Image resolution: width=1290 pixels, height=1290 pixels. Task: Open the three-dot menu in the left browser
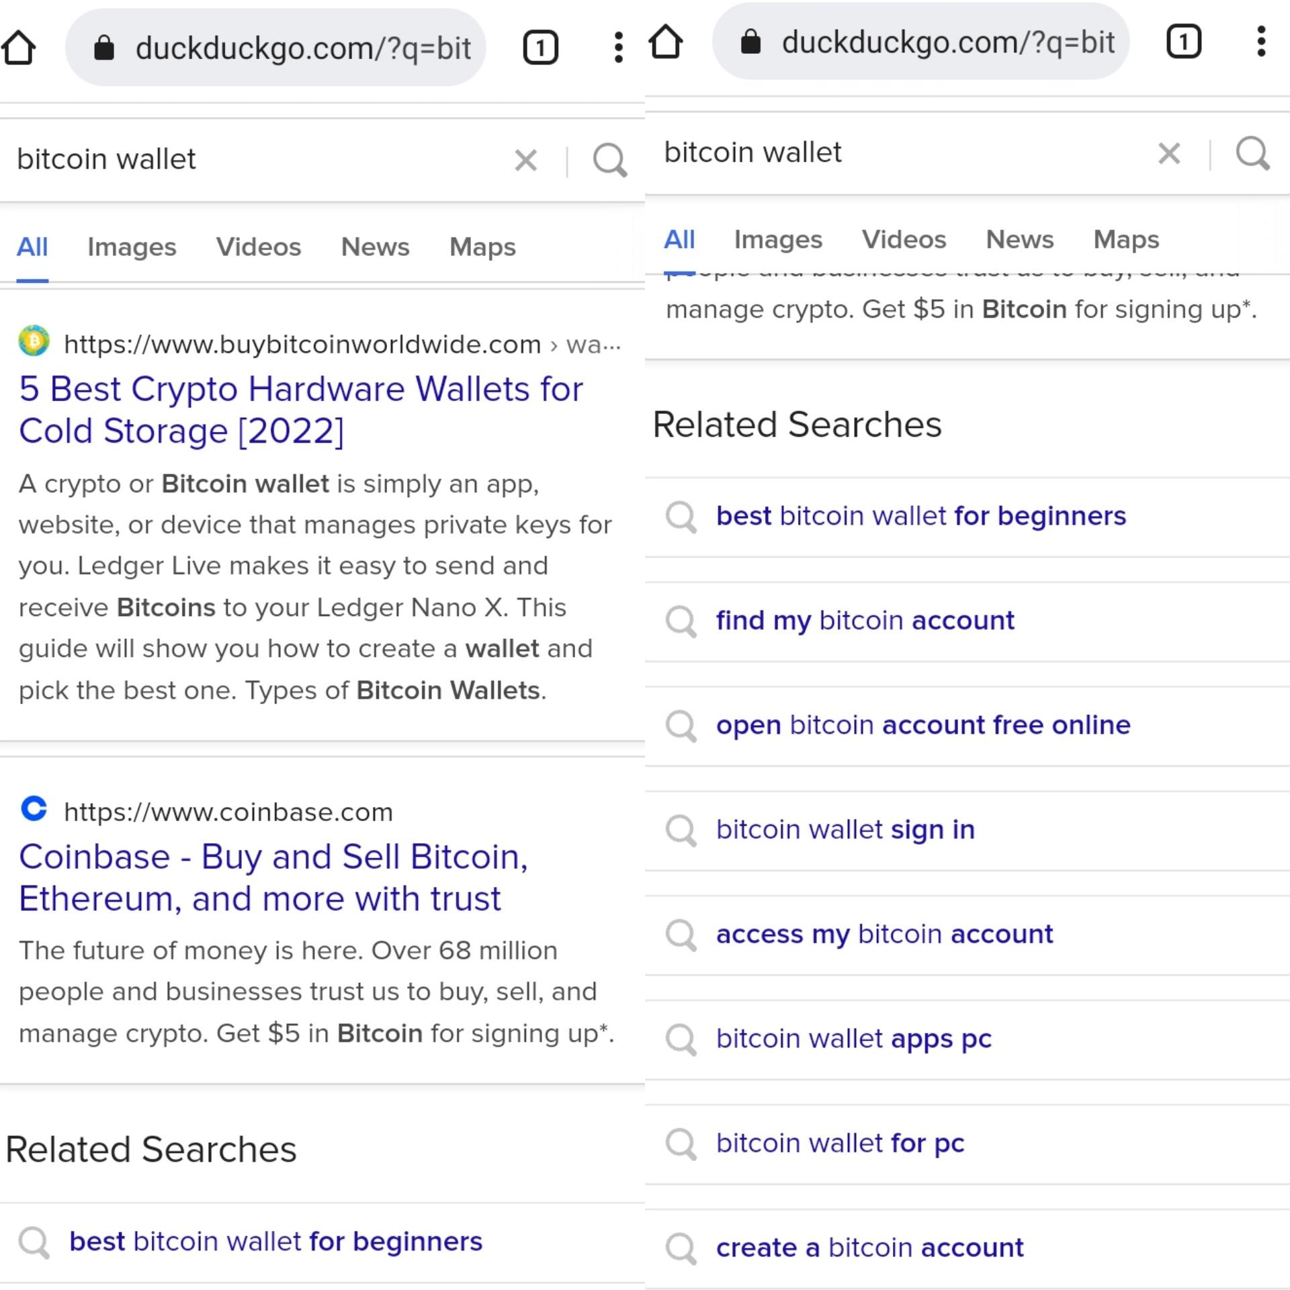pyautogui.click(x=618, y=48)
